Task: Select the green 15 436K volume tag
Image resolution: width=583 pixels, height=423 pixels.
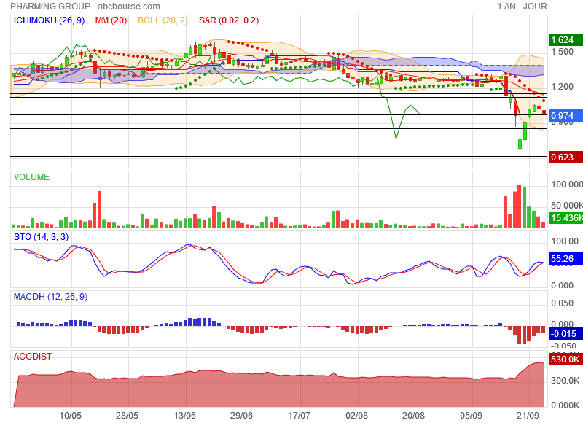Action: pyautogui.click(x=566, y=218)
